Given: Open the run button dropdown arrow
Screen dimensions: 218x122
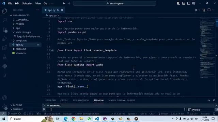Looking at the screenshot, I should click(199, 10).
